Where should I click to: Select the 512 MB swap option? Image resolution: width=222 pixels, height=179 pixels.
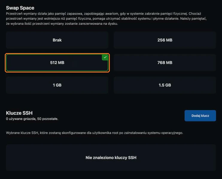pos(57,63)
